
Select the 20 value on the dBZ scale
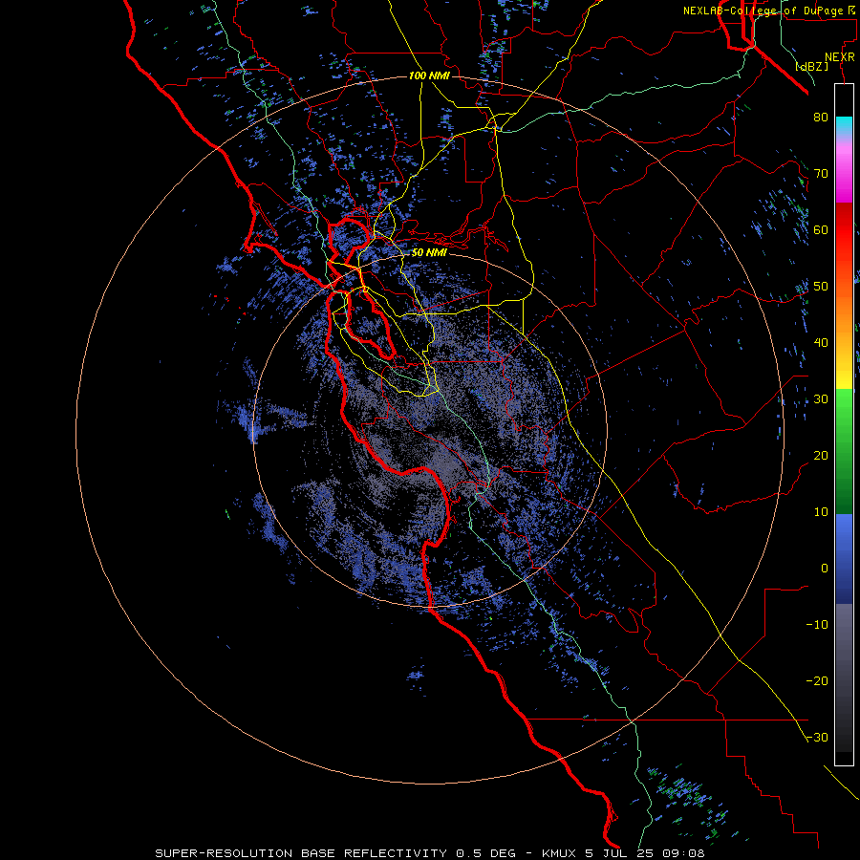pyautogui.click(x=821, y=456)
